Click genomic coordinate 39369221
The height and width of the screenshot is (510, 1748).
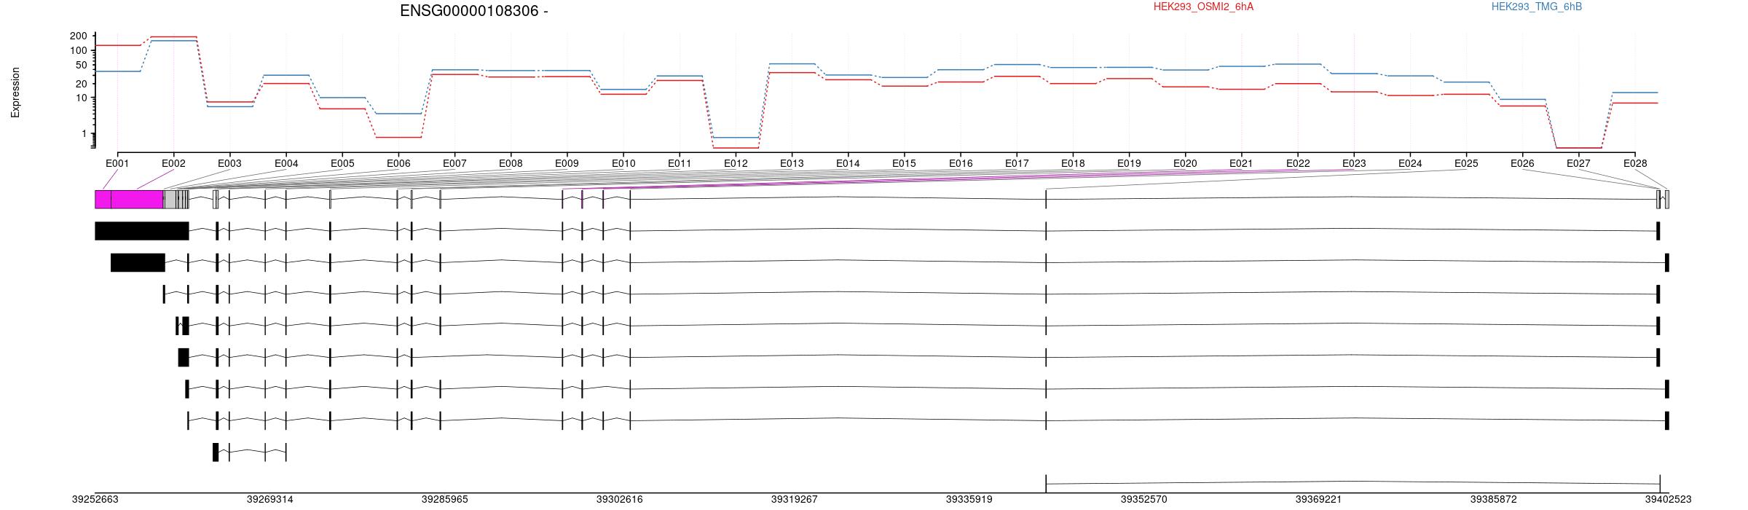(x=1318, y=500)
